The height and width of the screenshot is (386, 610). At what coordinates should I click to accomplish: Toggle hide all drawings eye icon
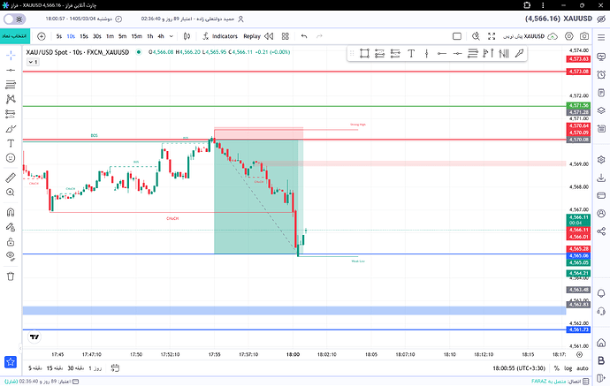pyautogui.click(x=11, y=255)
